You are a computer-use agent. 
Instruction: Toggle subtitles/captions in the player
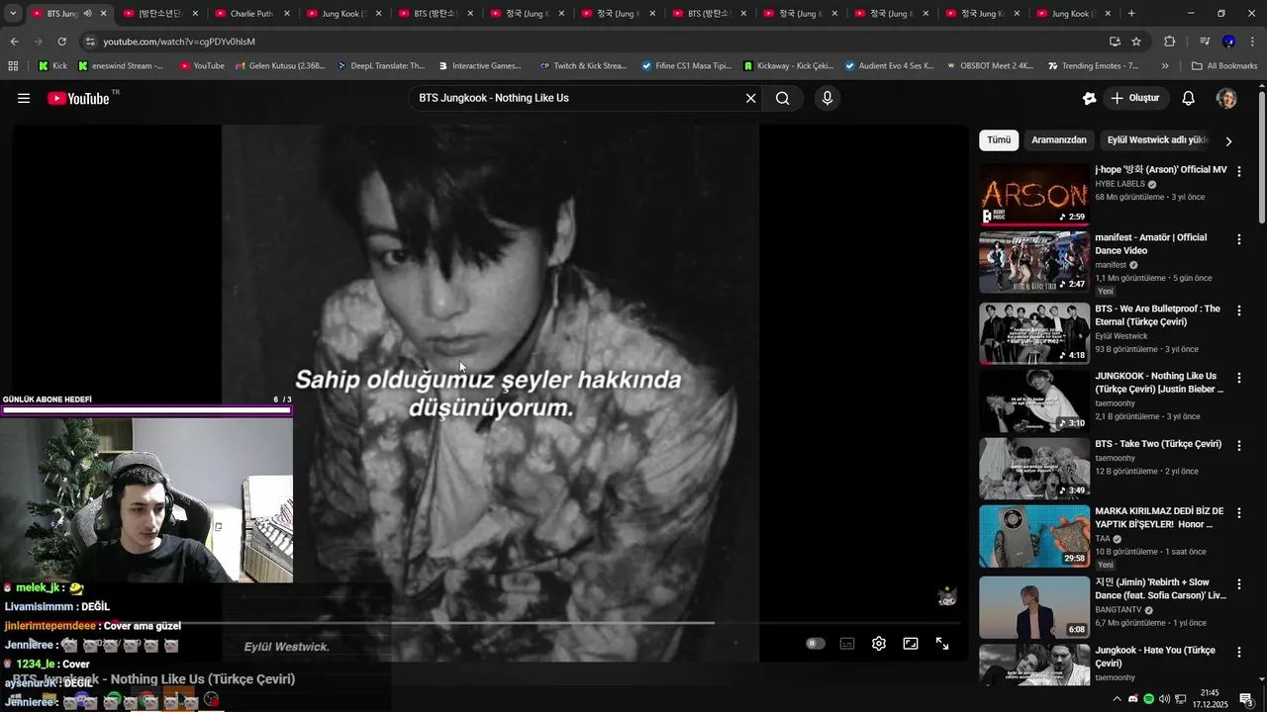click(847, 644)
